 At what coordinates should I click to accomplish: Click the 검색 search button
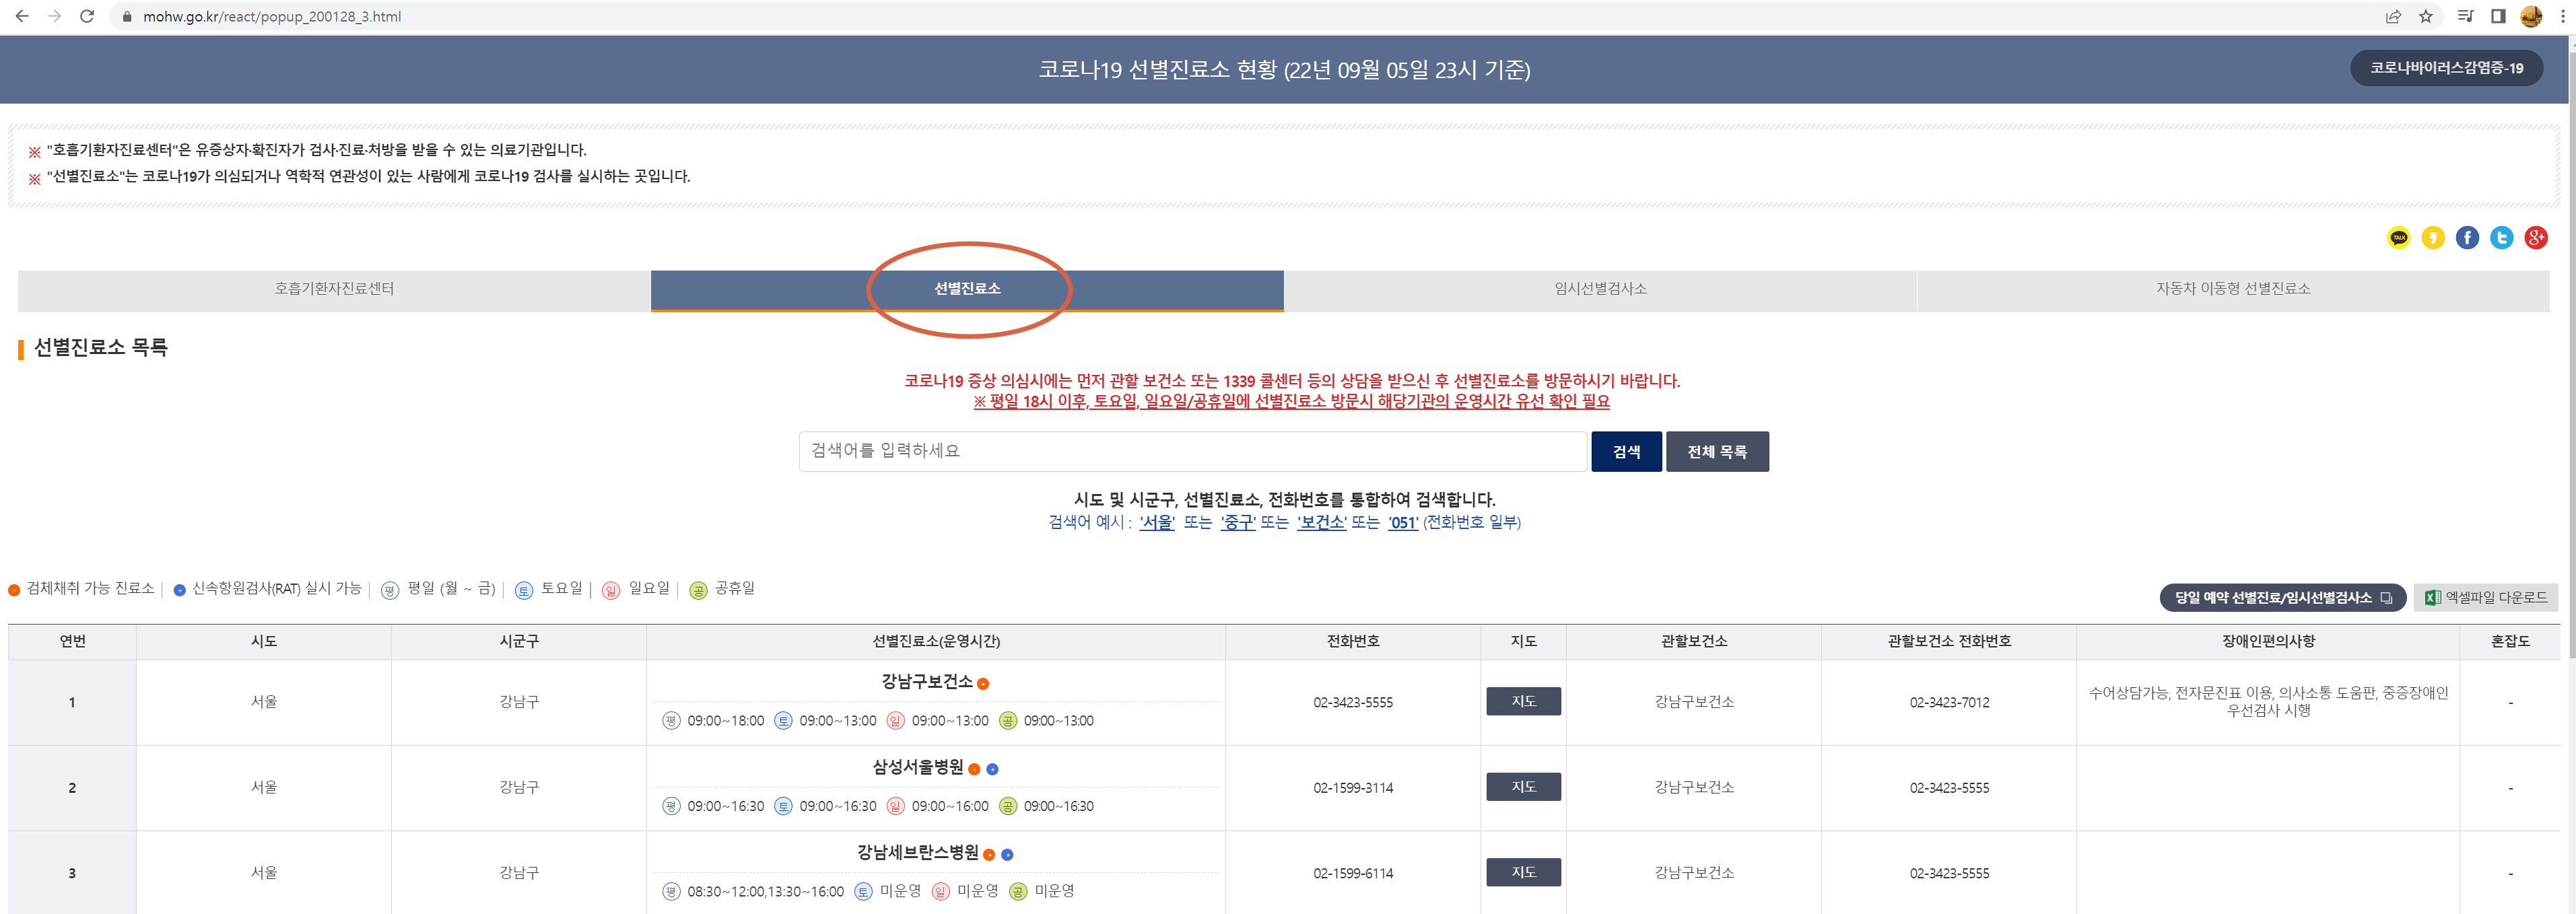pyautogui.click(x=1626, y=452)
